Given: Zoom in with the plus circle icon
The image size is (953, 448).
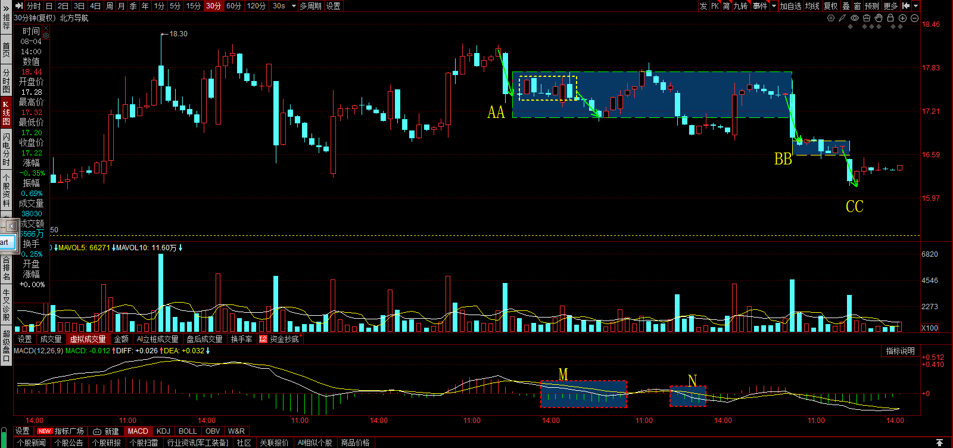Looking at the screenshot, I should pyautogui.click(x=902, y=18).
